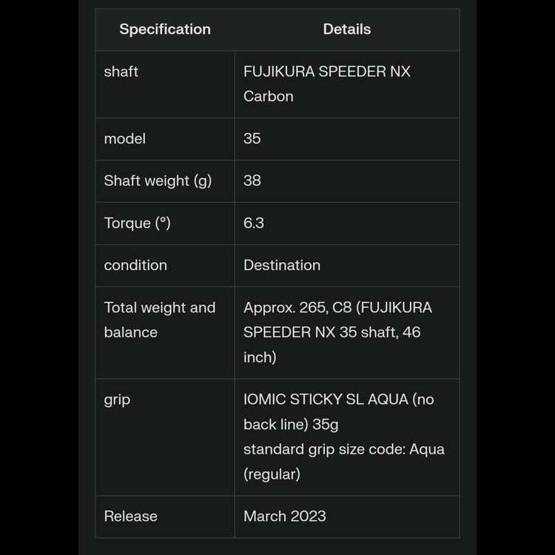Select the Torque (°) label
The width and height of the screenshot is (555, 555).
137,223
